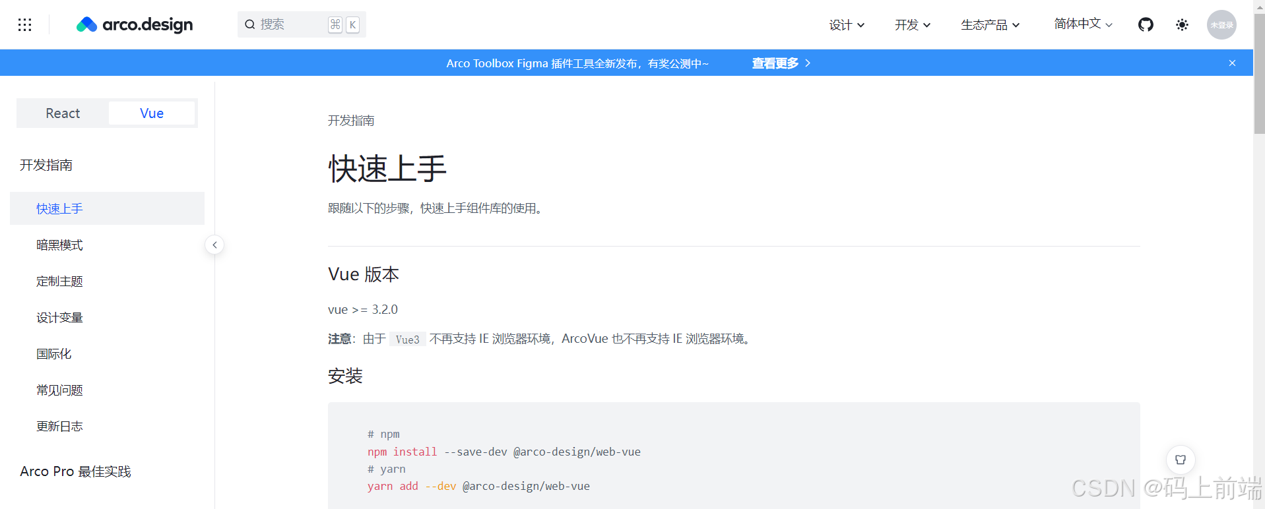
Task: Click the search magnifier icon
Action: tap(250, 24)
